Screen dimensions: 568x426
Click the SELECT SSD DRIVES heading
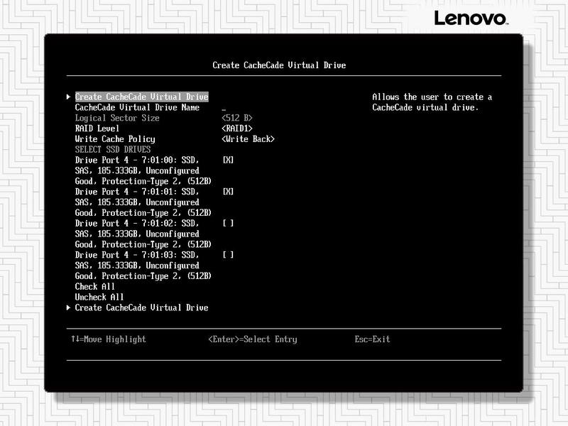(113, 150)
